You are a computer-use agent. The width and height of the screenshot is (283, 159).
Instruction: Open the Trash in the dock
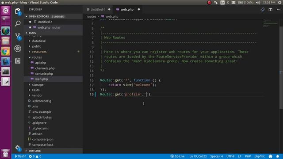[6, 153]
